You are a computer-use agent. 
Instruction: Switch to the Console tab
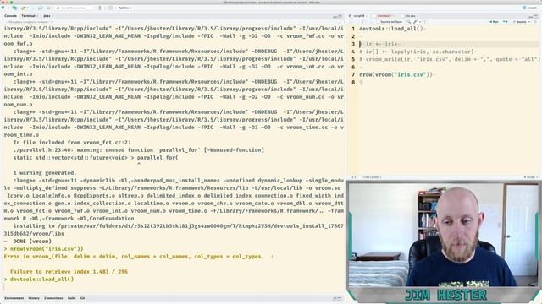[10, 16]
